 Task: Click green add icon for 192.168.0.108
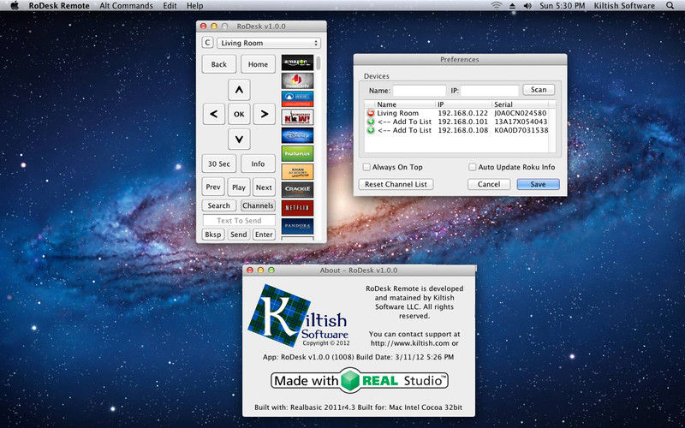pyautogui.click(x=371, y=130)
